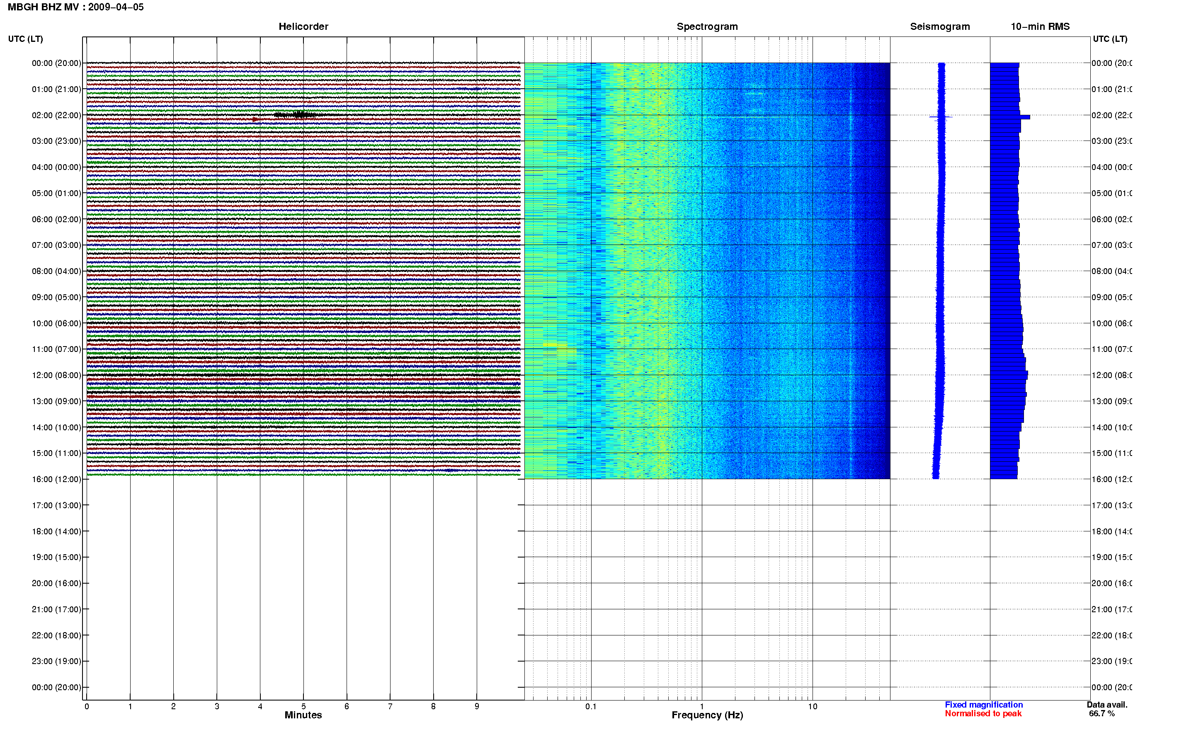Click the 'Spectrogram' panel heading
The image size is (1179, 737).
(x=707, y=27)
